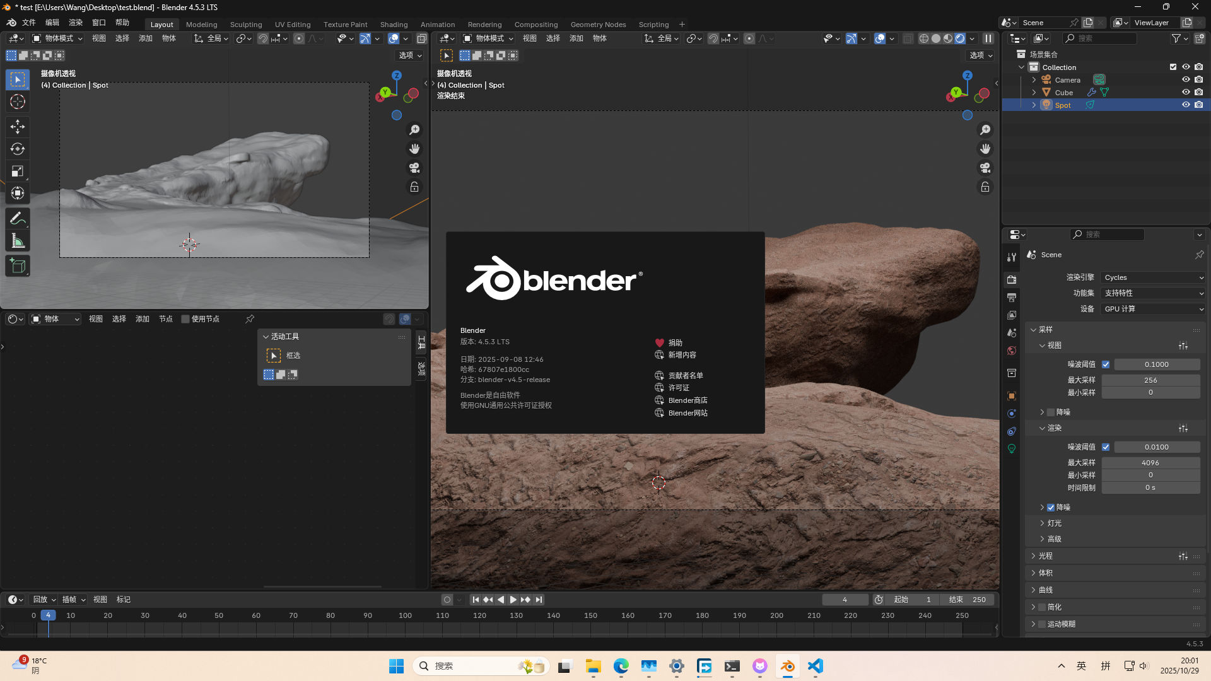
Task: Click the Add Cube tool icon
Action: [17, 266]
